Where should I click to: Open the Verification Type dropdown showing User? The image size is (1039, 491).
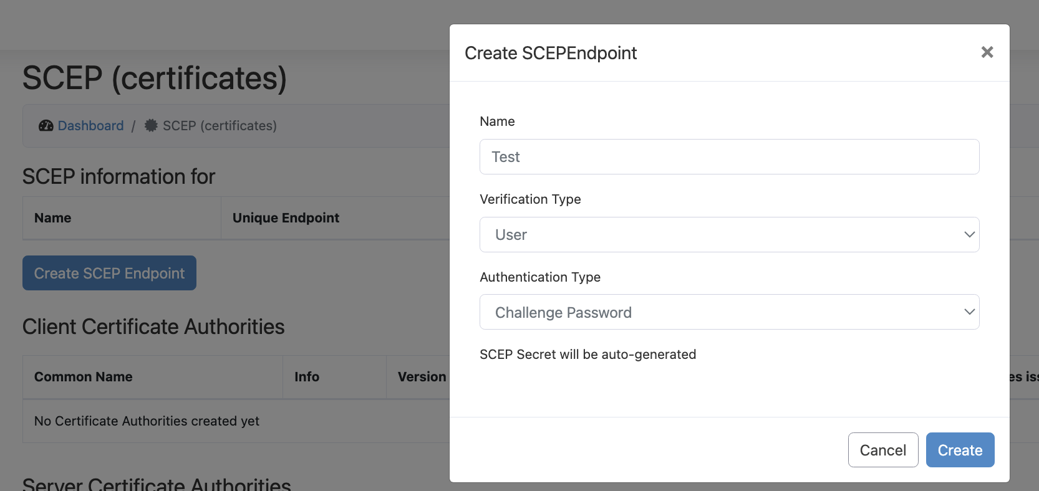coord(728,235)
